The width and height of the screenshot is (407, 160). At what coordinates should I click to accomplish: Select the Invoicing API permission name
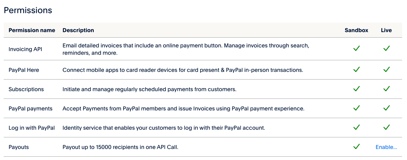[x=25, y=49]
